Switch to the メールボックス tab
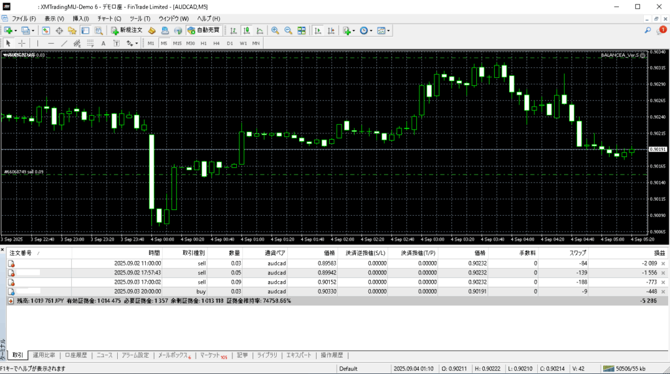670x374 pixels. (x=174, y=355)
